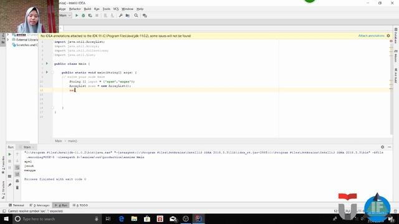The height and width of the screenshot is (224, 399).
Task: Open Project Structure from the toolbar
Action: pyautogui.click(x=128, y=16)
